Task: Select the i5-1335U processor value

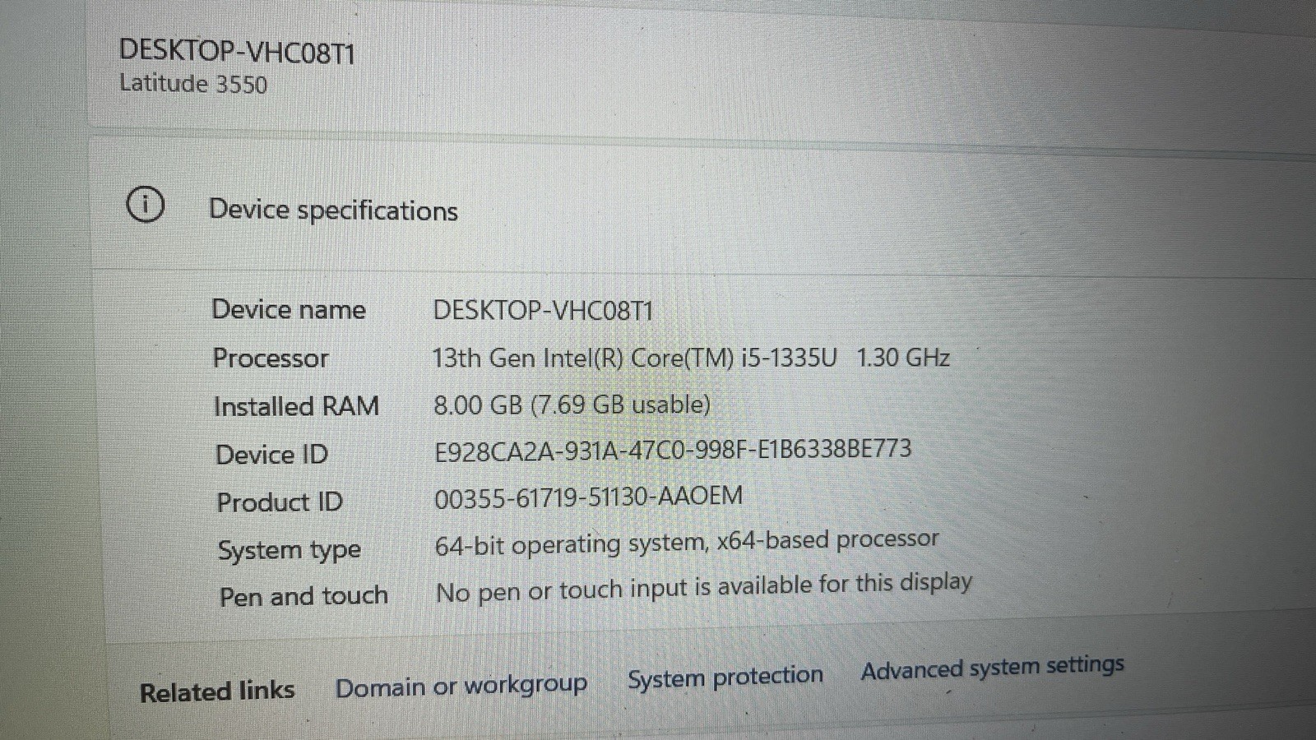Action: point(691,358)
